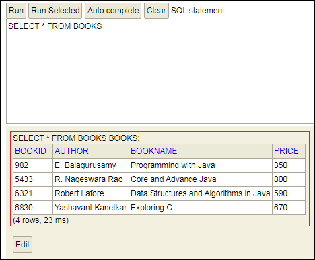Click the price 350 cell

pos(289,165)
